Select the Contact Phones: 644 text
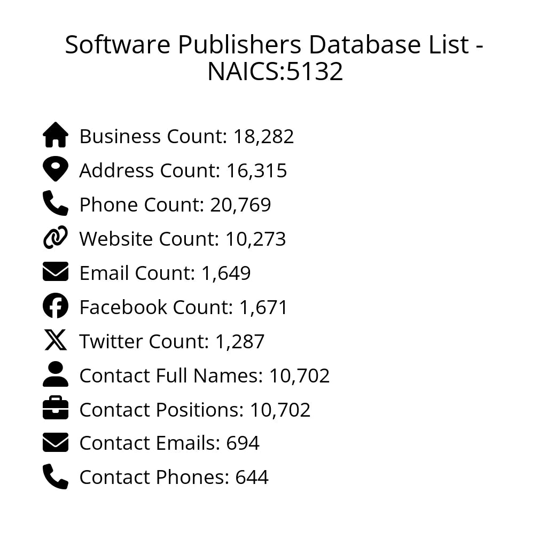The image size is (547, 547). pyautogui.click(x=174, y=477)
